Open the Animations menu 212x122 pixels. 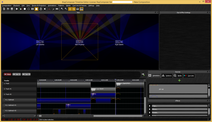(52, 6)
